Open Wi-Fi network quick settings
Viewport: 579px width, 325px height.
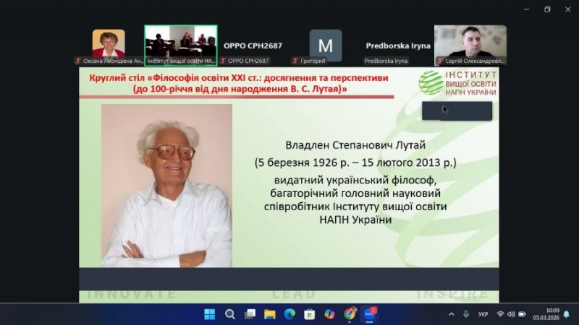[x=500, y=314]
